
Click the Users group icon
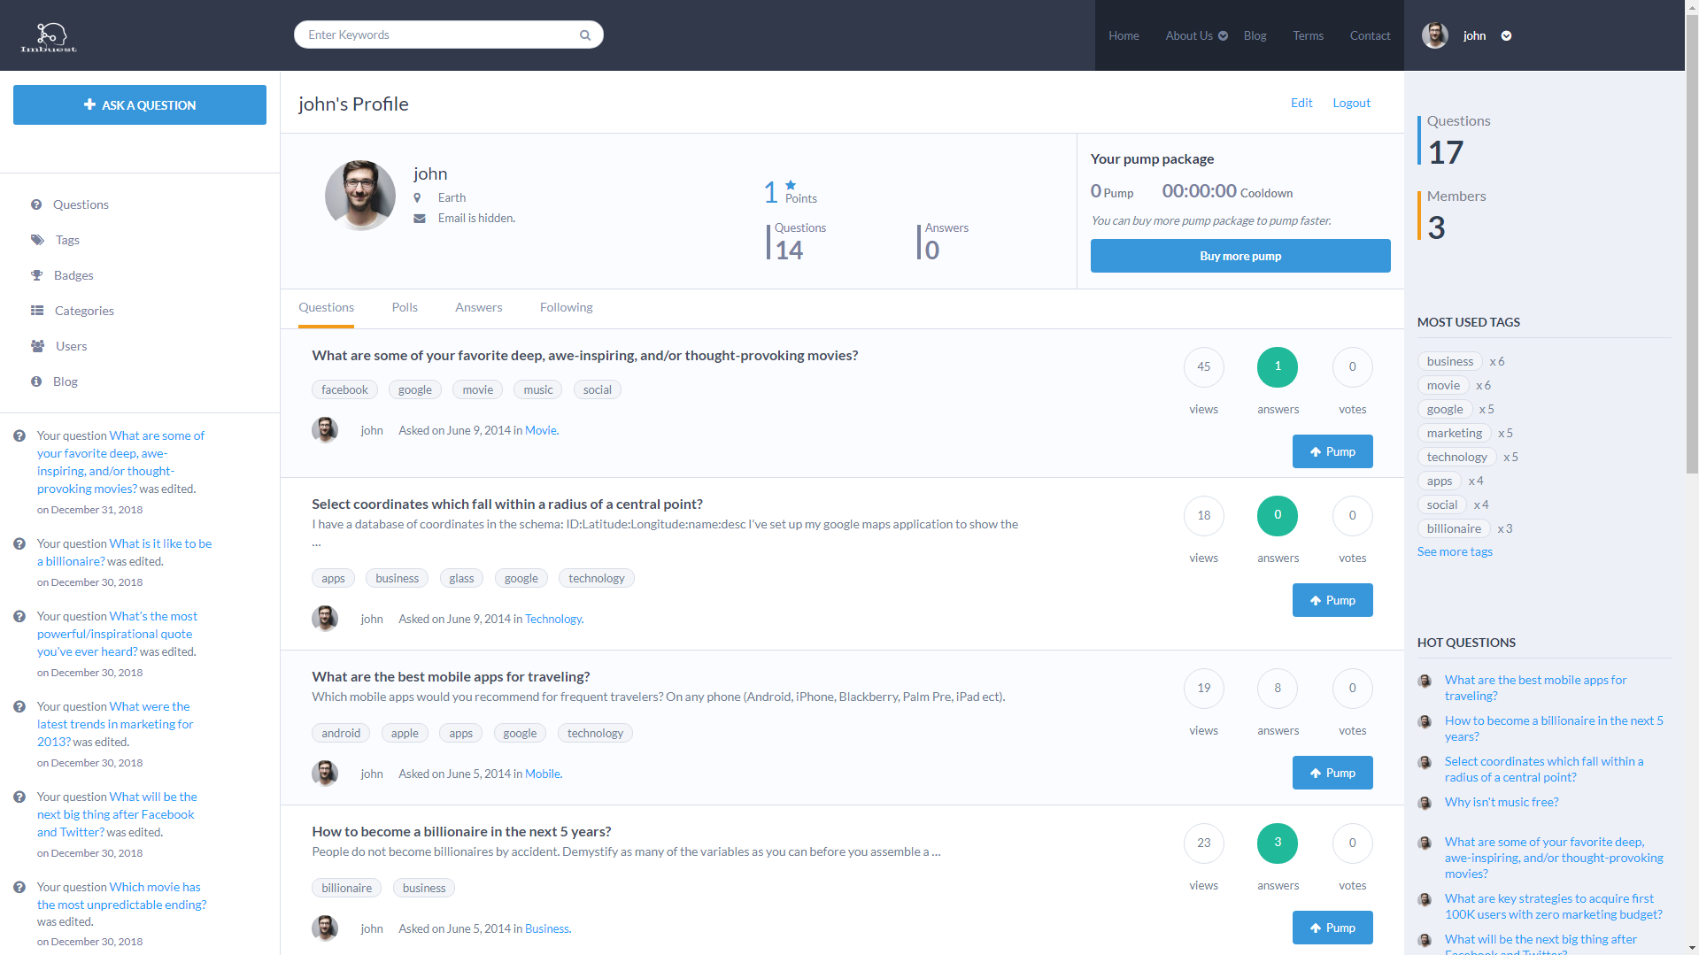point(37,346)
